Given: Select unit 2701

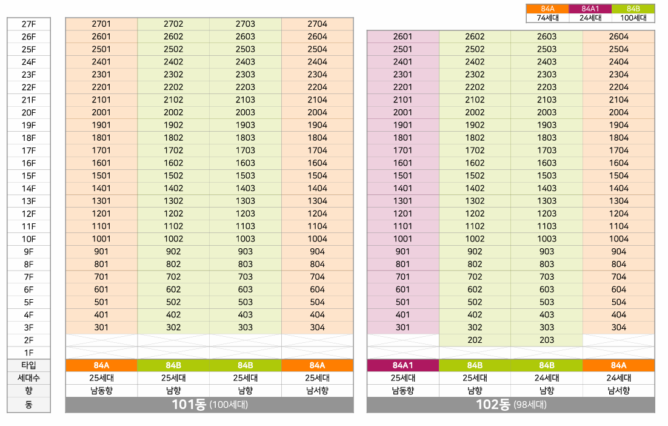Looking at the screenshot, I should pyautogui.click(x=101, y=24).
